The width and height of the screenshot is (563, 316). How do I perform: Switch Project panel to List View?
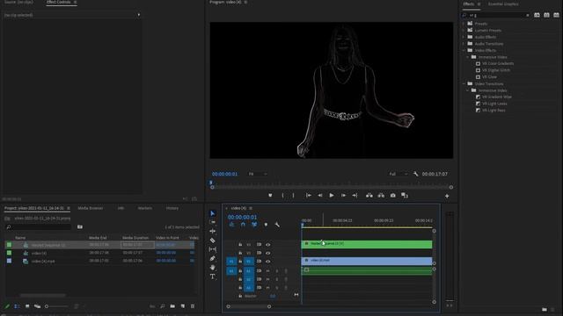pos(17,306)
